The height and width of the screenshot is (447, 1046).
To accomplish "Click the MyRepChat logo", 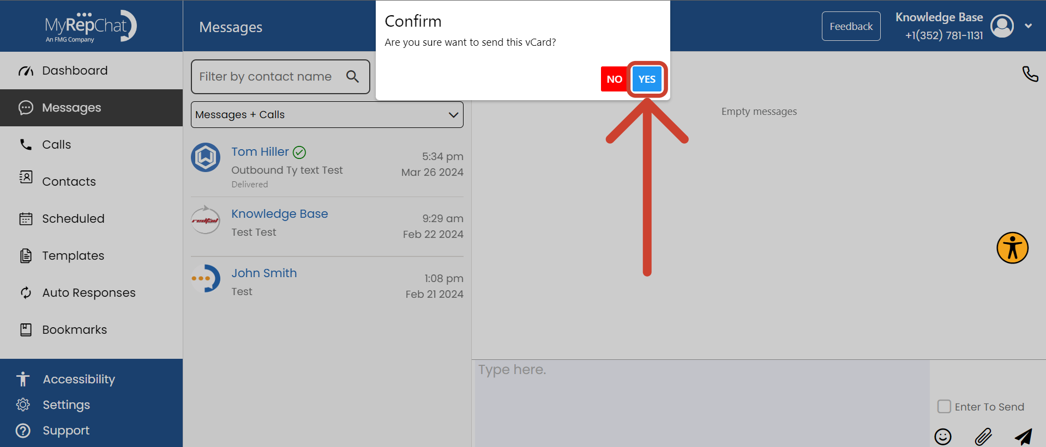I will (91, 26).
